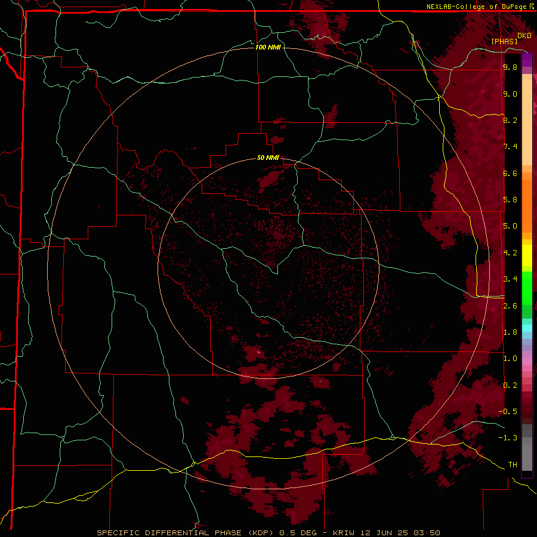The height and width of the screenshot is (537, 537).
Task: Click the 9.0 legend value
Action: 510,94
